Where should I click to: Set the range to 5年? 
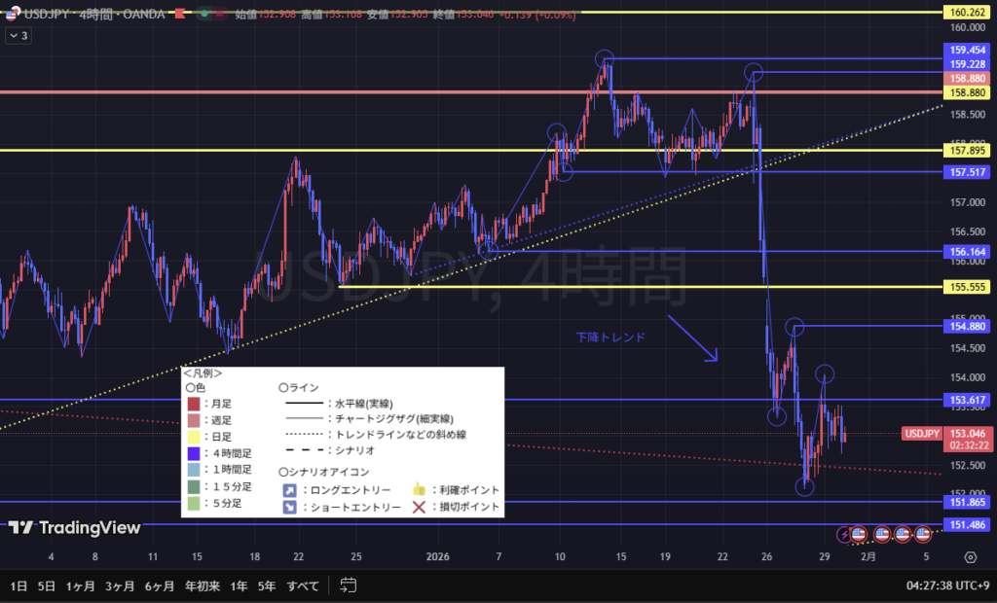[266, 585]
